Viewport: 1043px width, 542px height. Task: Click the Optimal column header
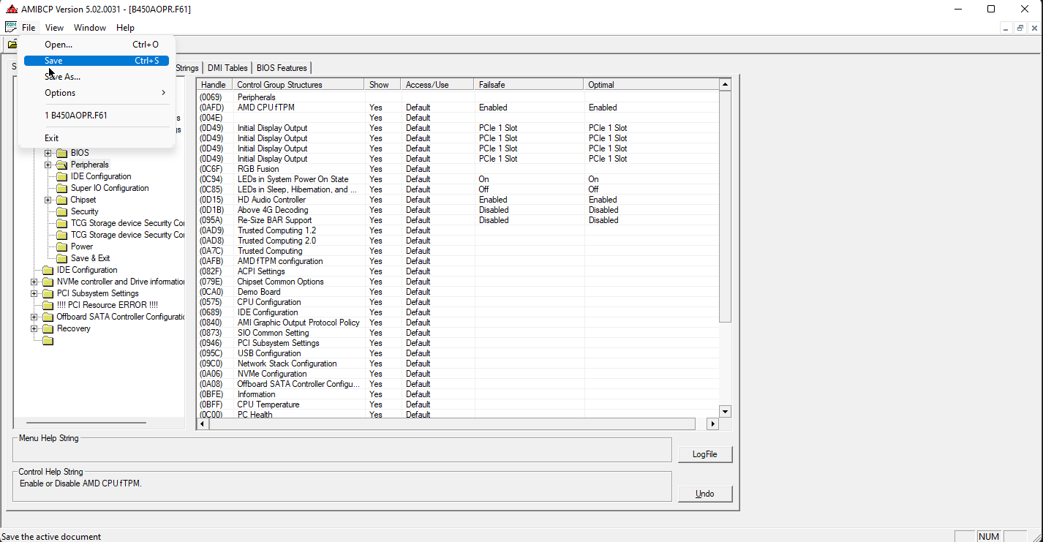pyautogui.click(x=651, y=85)
